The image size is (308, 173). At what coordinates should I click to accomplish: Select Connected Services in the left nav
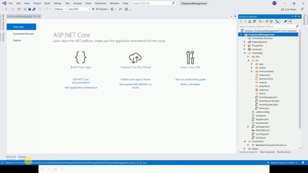pyautogui.click(x=23, y=34)
